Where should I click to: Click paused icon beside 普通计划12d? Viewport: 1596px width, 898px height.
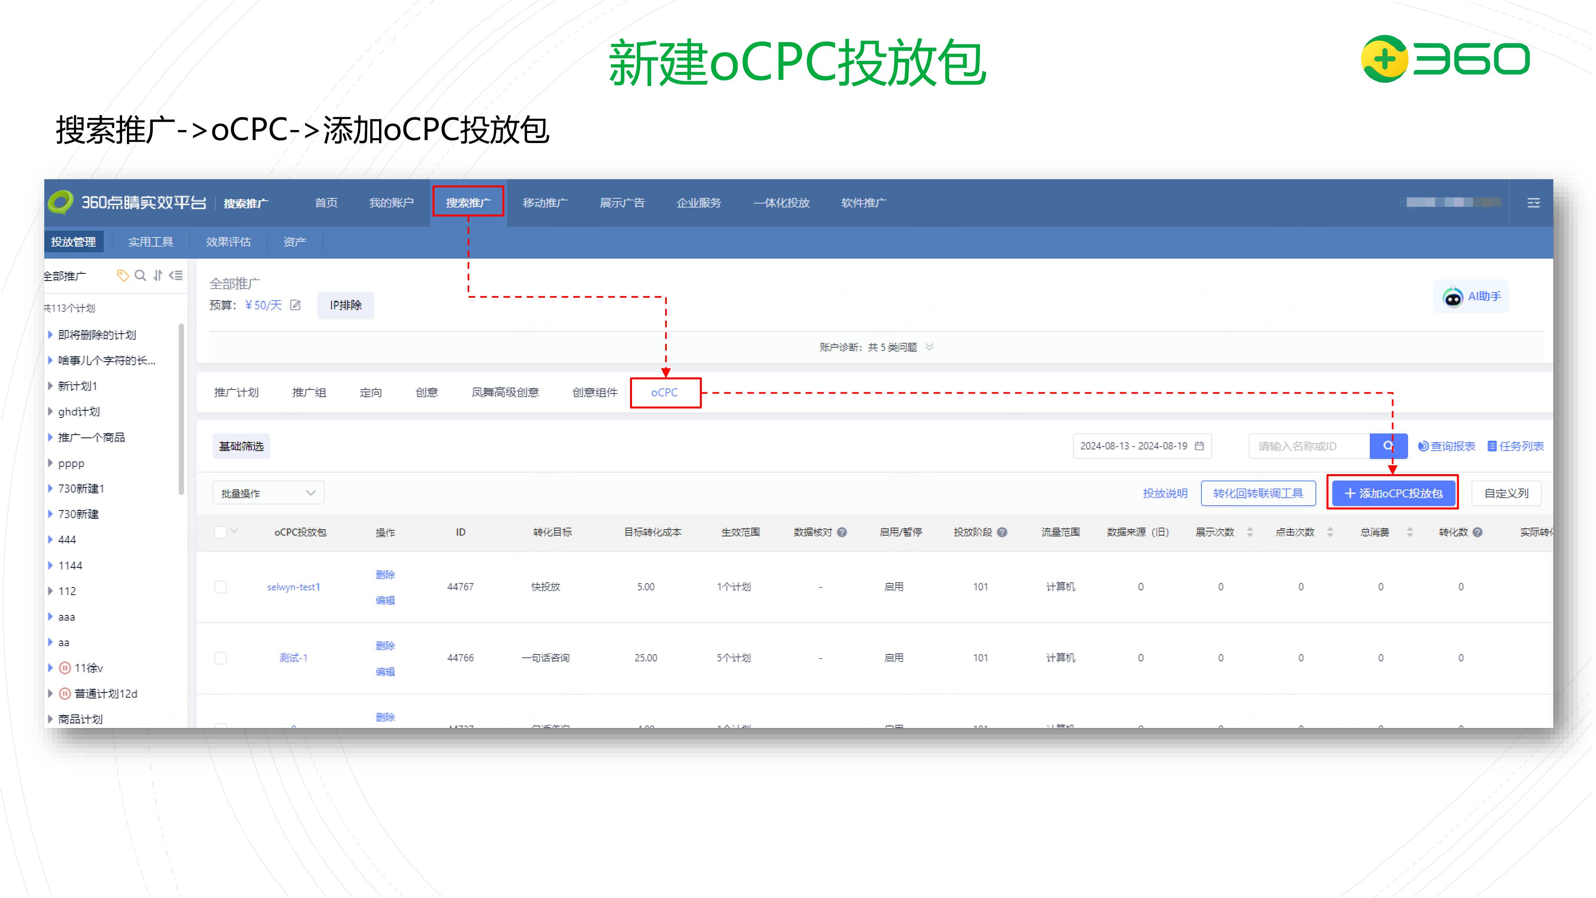(x=64, y=694)
